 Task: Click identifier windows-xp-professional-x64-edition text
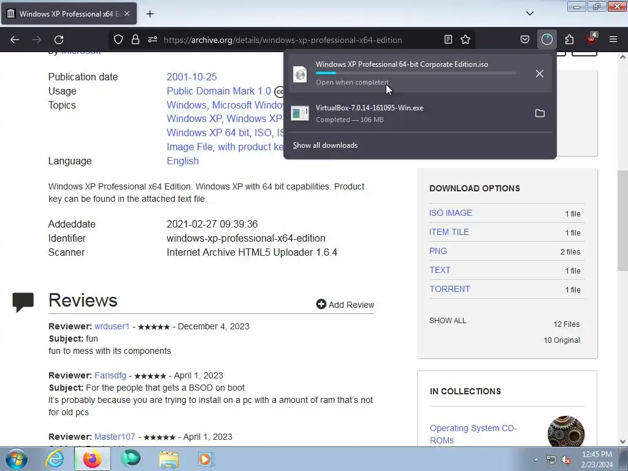246,239
